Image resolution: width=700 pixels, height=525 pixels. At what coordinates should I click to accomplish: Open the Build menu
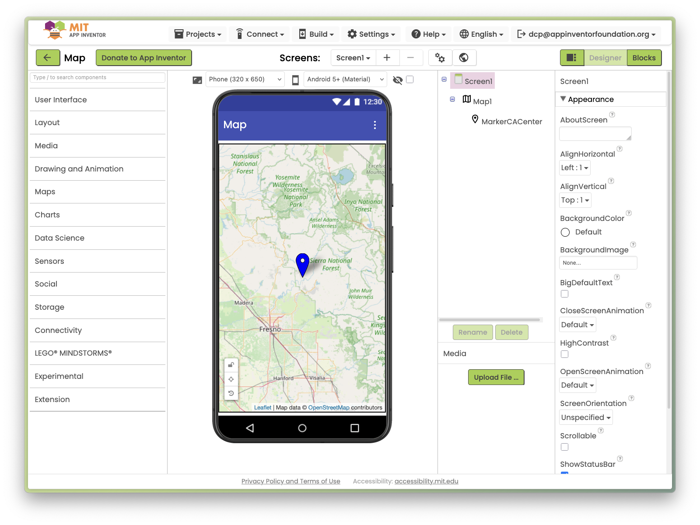[316, 34]
